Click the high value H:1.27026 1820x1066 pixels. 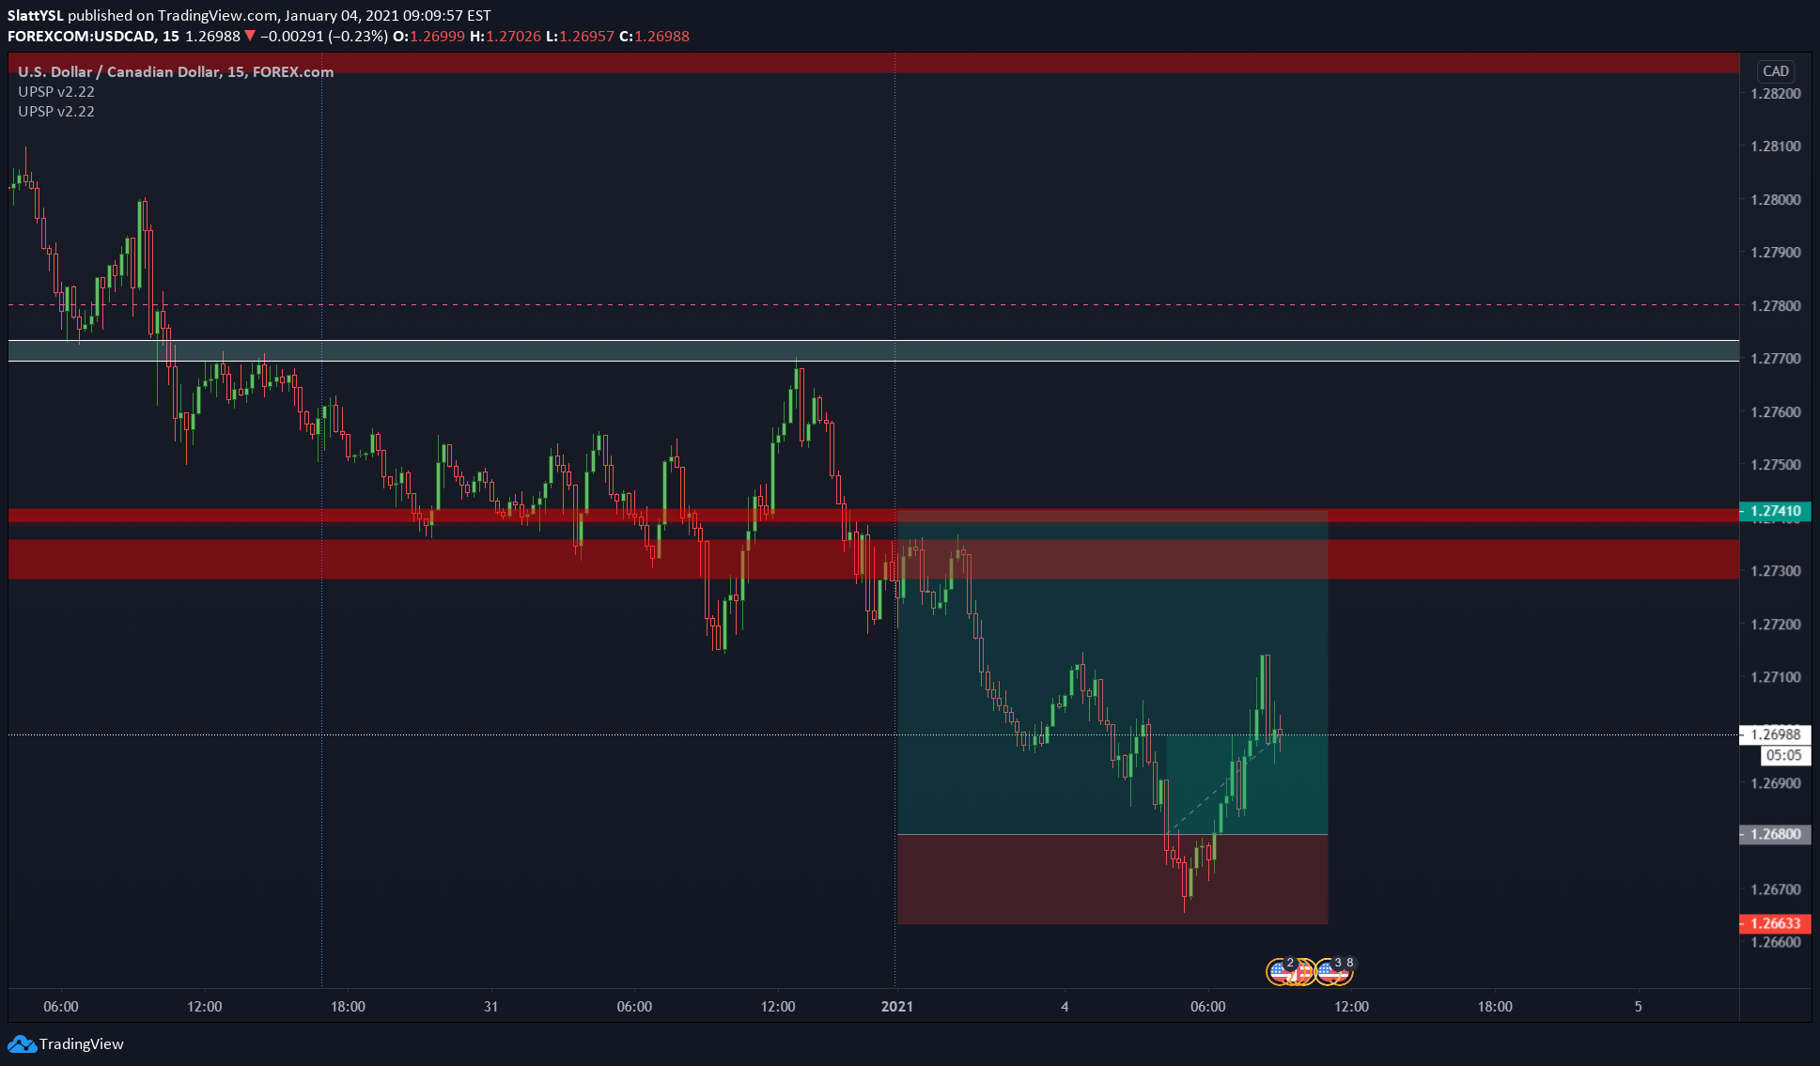point(506,36)
